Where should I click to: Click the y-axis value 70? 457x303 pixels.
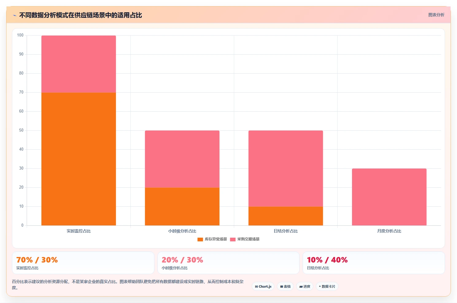21,92
